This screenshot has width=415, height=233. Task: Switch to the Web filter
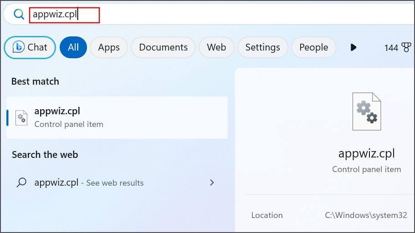coord(216,47)
